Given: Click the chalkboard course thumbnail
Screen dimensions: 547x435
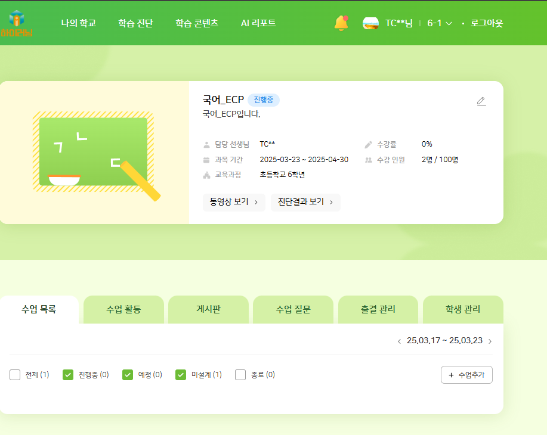Looking at the screenshot, I should pyautogui.click(x=94, y=153).
